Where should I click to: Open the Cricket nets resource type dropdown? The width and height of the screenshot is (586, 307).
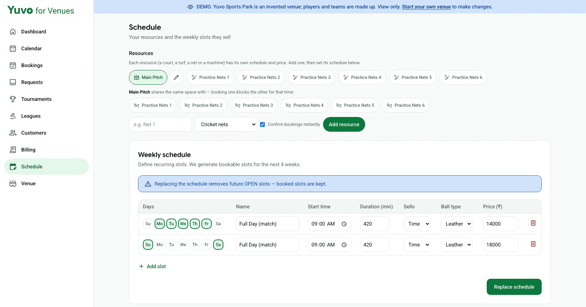click(x=226, y=124)
